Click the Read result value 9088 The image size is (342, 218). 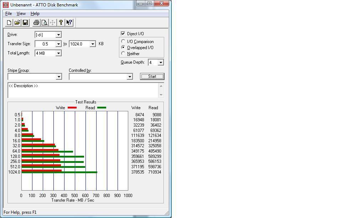[157, 115]
